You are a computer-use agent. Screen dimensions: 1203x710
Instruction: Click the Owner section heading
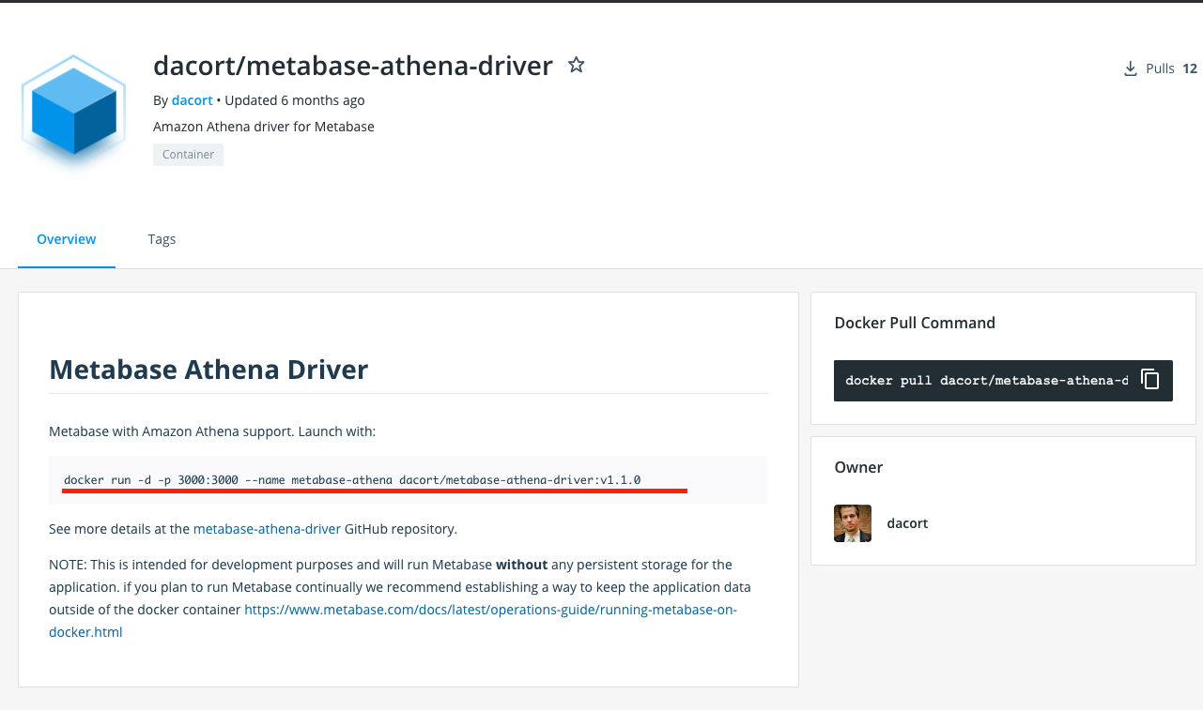[858, 467]
